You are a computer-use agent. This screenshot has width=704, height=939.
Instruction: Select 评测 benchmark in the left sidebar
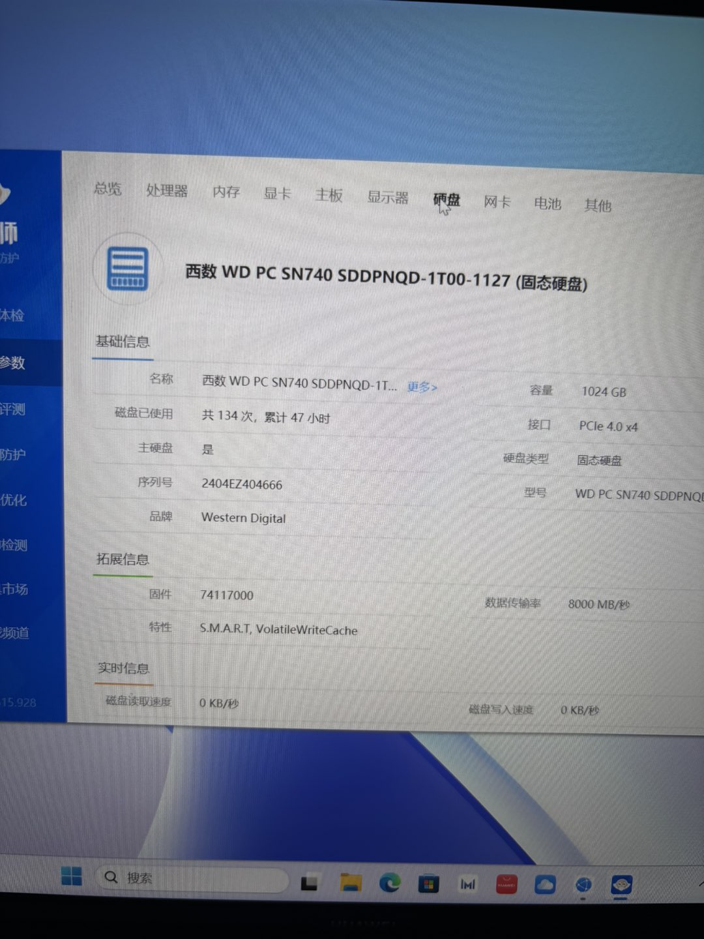tap(14, 409)
